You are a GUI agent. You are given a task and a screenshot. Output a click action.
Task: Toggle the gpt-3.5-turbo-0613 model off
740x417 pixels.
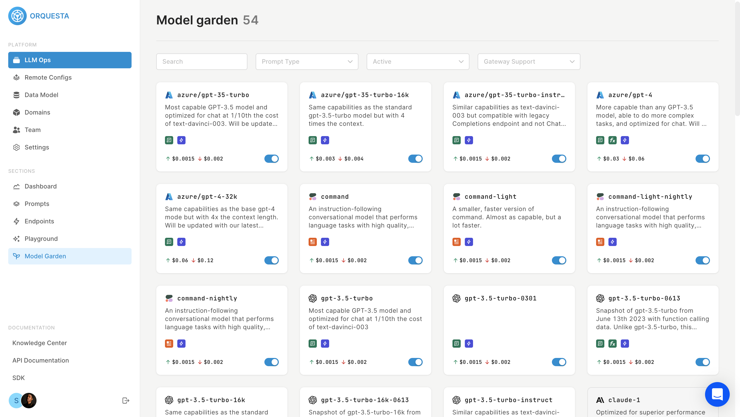click(x=702, y=362)
